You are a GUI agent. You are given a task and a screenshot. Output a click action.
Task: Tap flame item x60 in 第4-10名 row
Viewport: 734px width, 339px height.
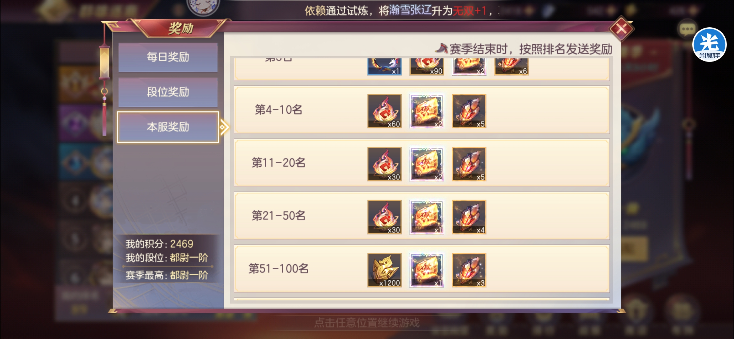(x=384, y=111)
